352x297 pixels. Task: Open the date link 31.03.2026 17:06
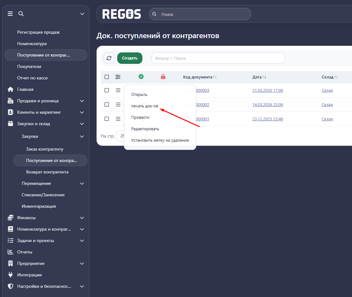(x=268, y=91)
